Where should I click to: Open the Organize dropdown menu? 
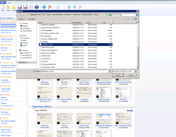22,19
